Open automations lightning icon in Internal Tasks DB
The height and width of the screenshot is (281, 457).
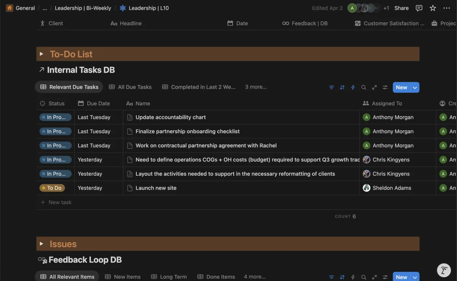tap(353, 87)
